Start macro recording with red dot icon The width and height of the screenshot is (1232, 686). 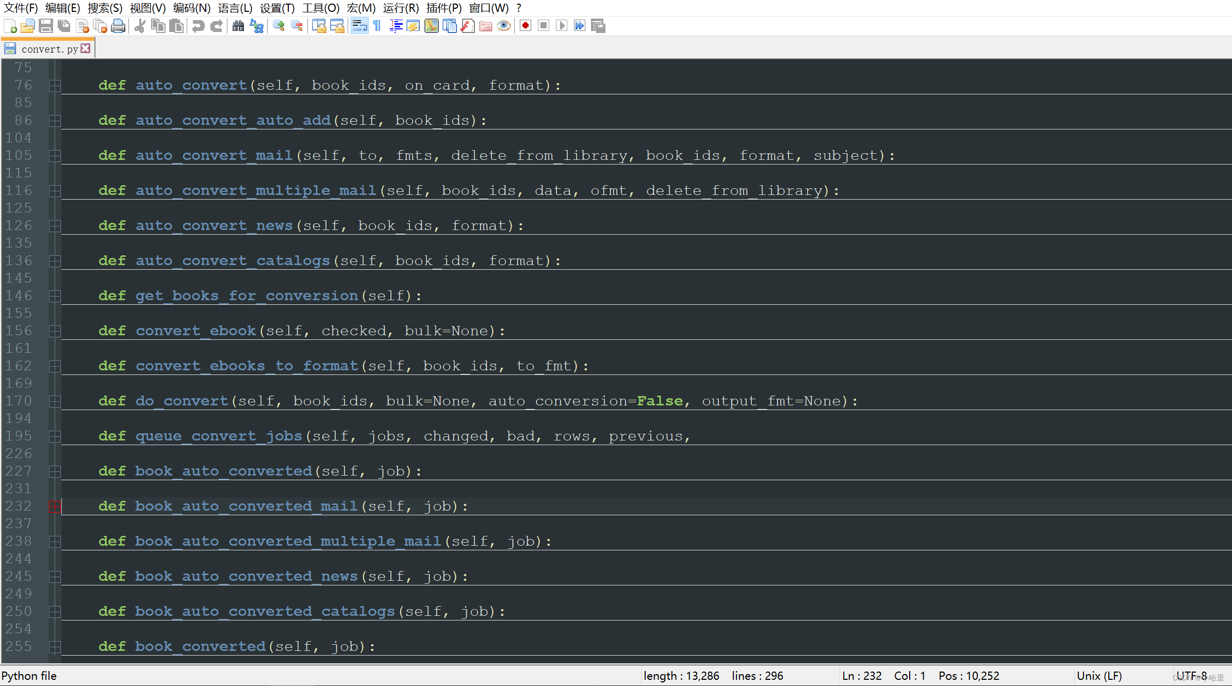(525, 26)
